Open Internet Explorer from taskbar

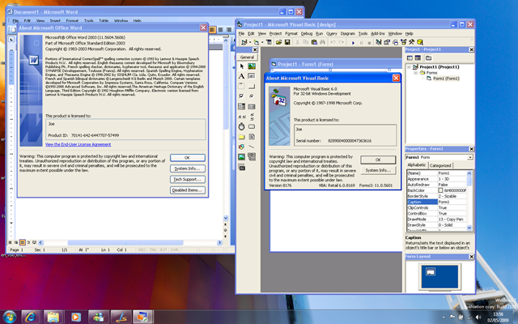point(31,317)
